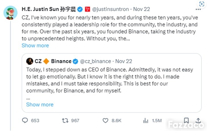Bookmark this tweet
Image resolution: width=207 pixels, height=131 pixels.
point(186,120)
